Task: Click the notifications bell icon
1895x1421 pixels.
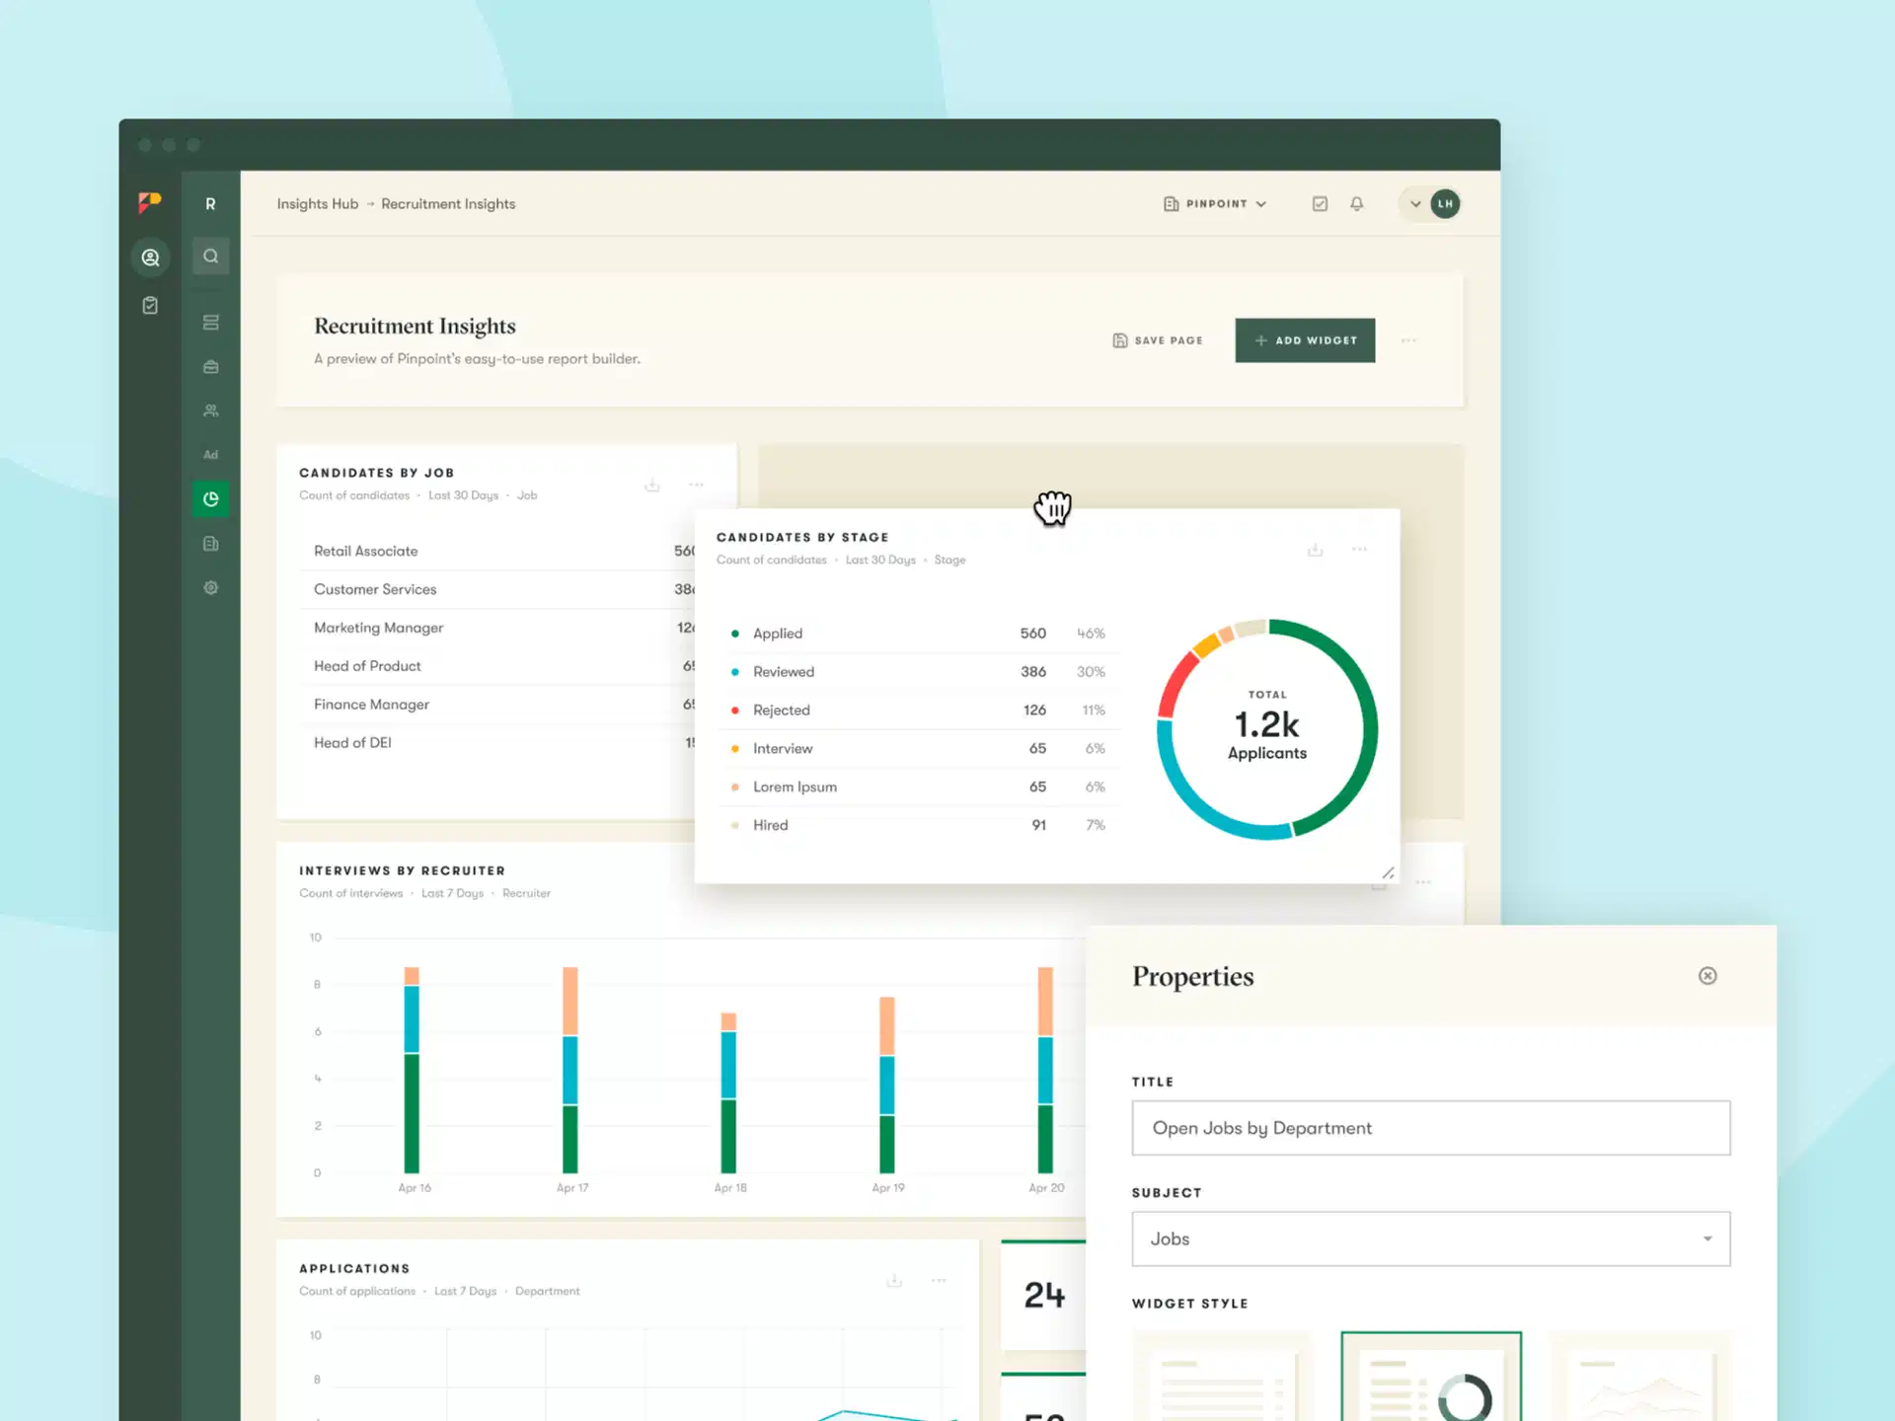Action: click(1356, 203)
